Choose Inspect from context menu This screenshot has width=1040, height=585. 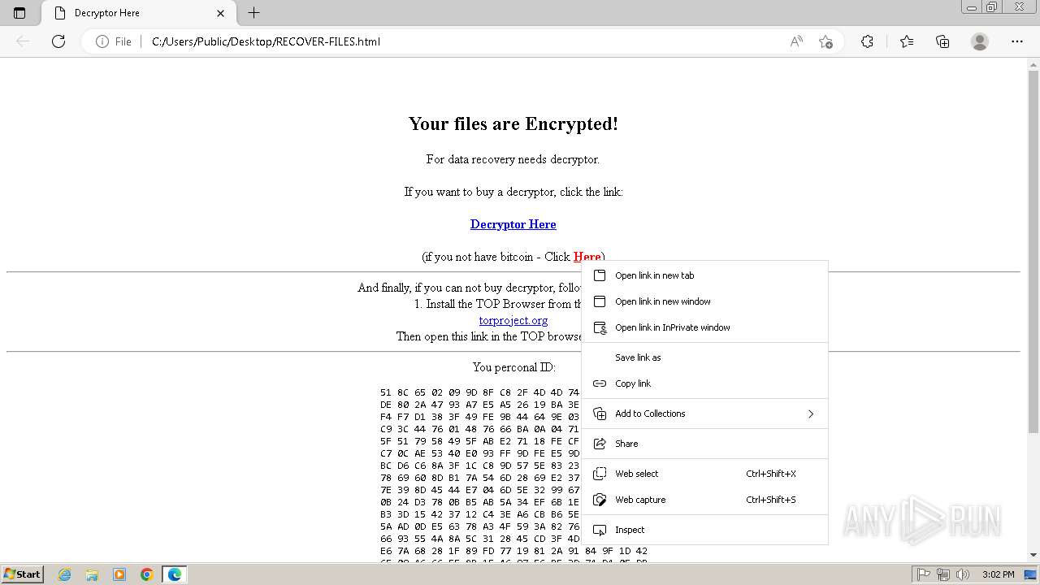[704, 530]
